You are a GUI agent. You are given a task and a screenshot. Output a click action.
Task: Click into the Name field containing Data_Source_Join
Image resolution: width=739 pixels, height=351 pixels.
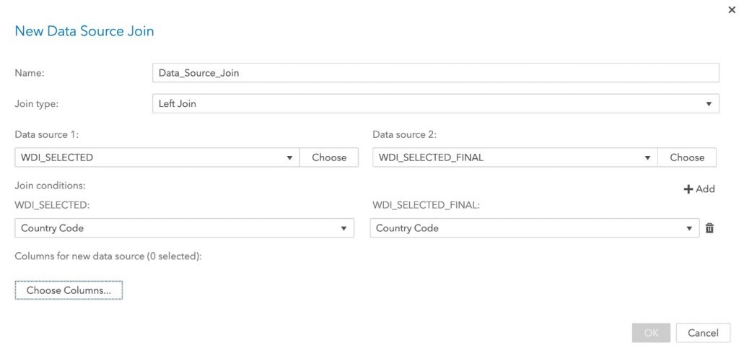[435, 73]
